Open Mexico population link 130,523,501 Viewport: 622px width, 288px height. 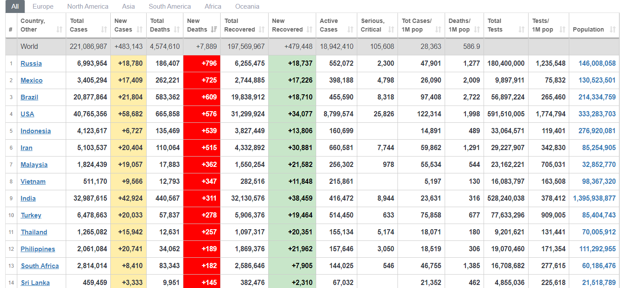tap(597, 80)
